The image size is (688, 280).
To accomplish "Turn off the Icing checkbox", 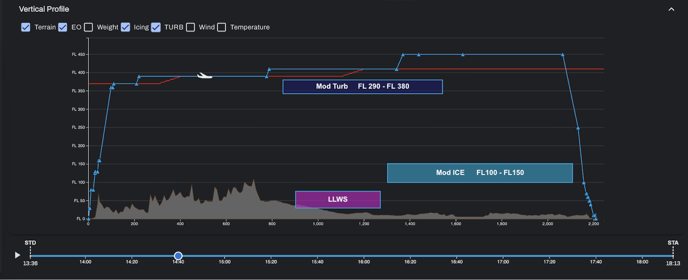I will pyautogui.click(x=126, y=27).
